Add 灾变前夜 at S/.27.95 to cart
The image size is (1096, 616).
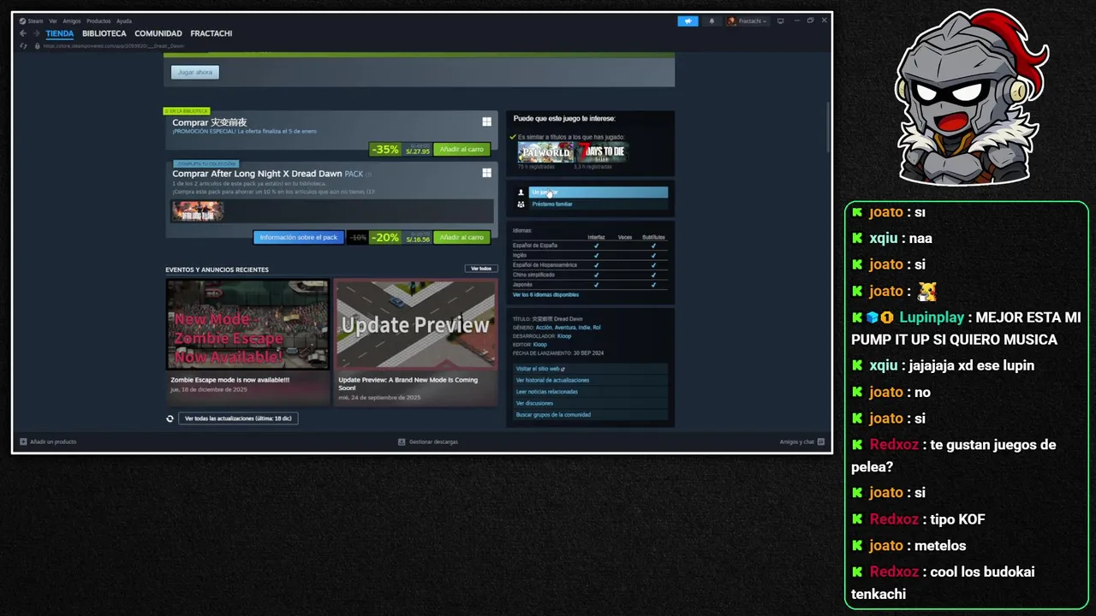click(462, 149)
